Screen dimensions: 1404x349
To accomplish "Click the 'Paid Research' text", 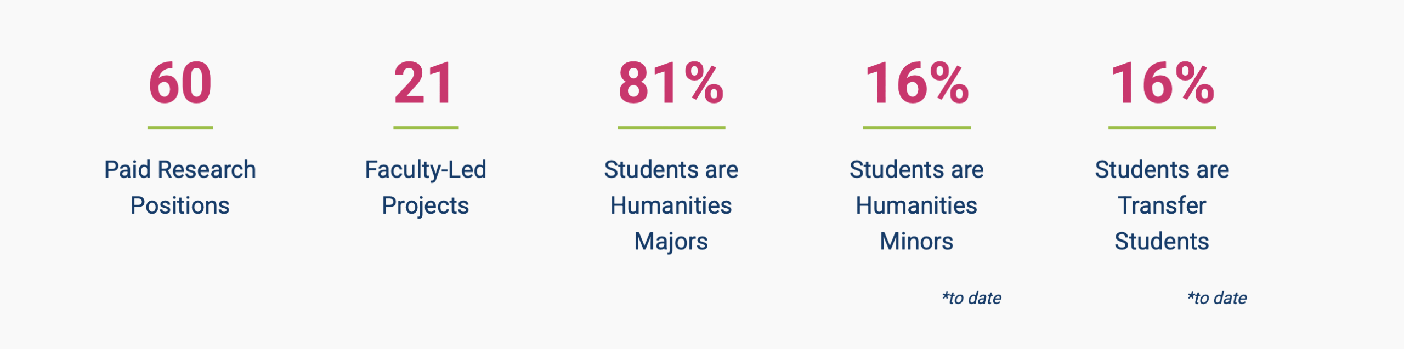I will [x=180, y=170].
